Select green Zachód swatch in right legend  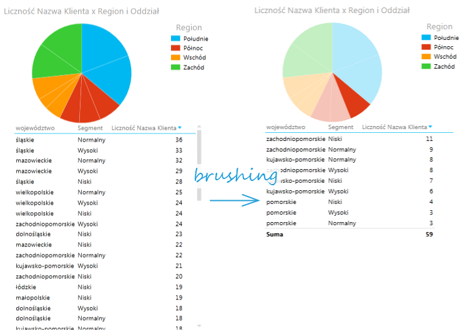[x=426, y=66]
